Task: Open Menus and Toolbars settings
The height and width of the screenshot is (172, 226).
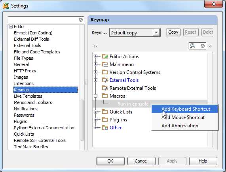Action: [x=33, y=102]
